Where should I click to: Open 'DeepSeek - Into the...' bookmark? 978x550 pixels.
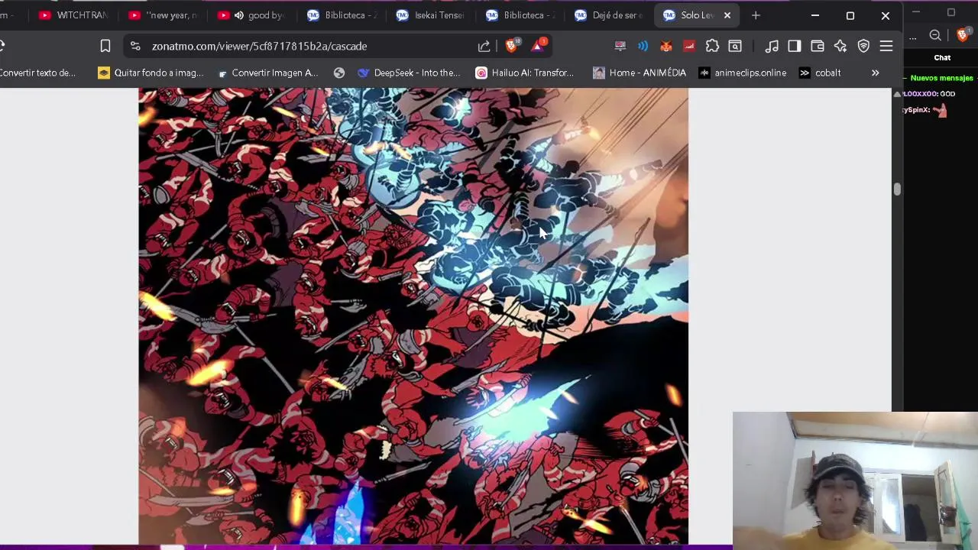[x=409, y=73]
